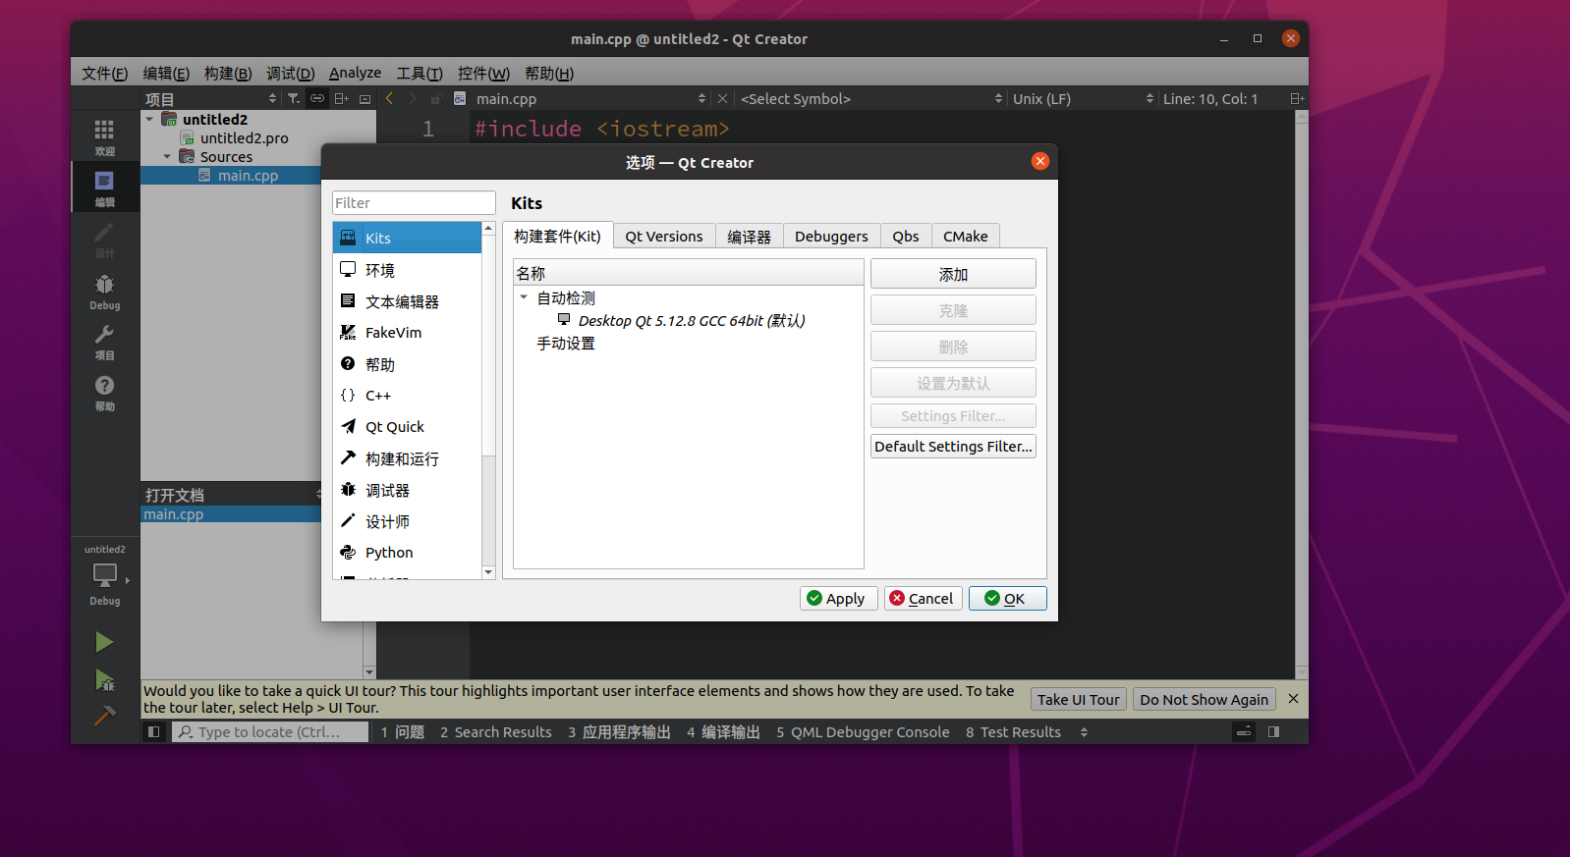
Task: Open the FakeVim options category
Action: click(407, 332)
